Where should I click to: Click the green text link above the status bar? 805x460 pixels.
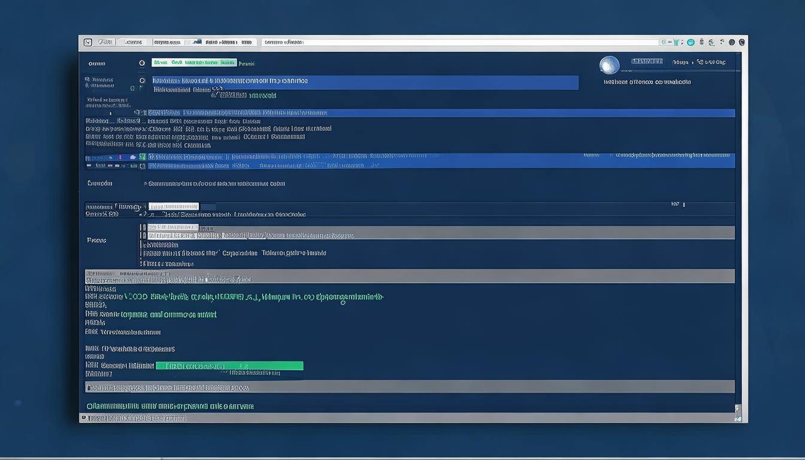coord(170,406)
